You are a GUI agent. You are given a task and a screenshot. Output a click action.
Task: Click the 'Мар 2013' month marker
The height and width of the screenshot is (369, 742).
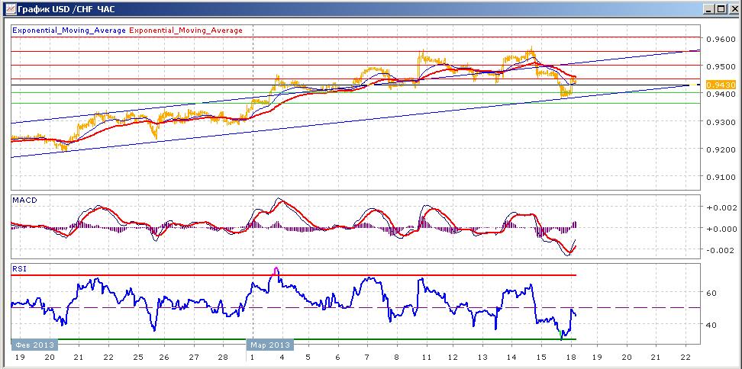[270, 345]
